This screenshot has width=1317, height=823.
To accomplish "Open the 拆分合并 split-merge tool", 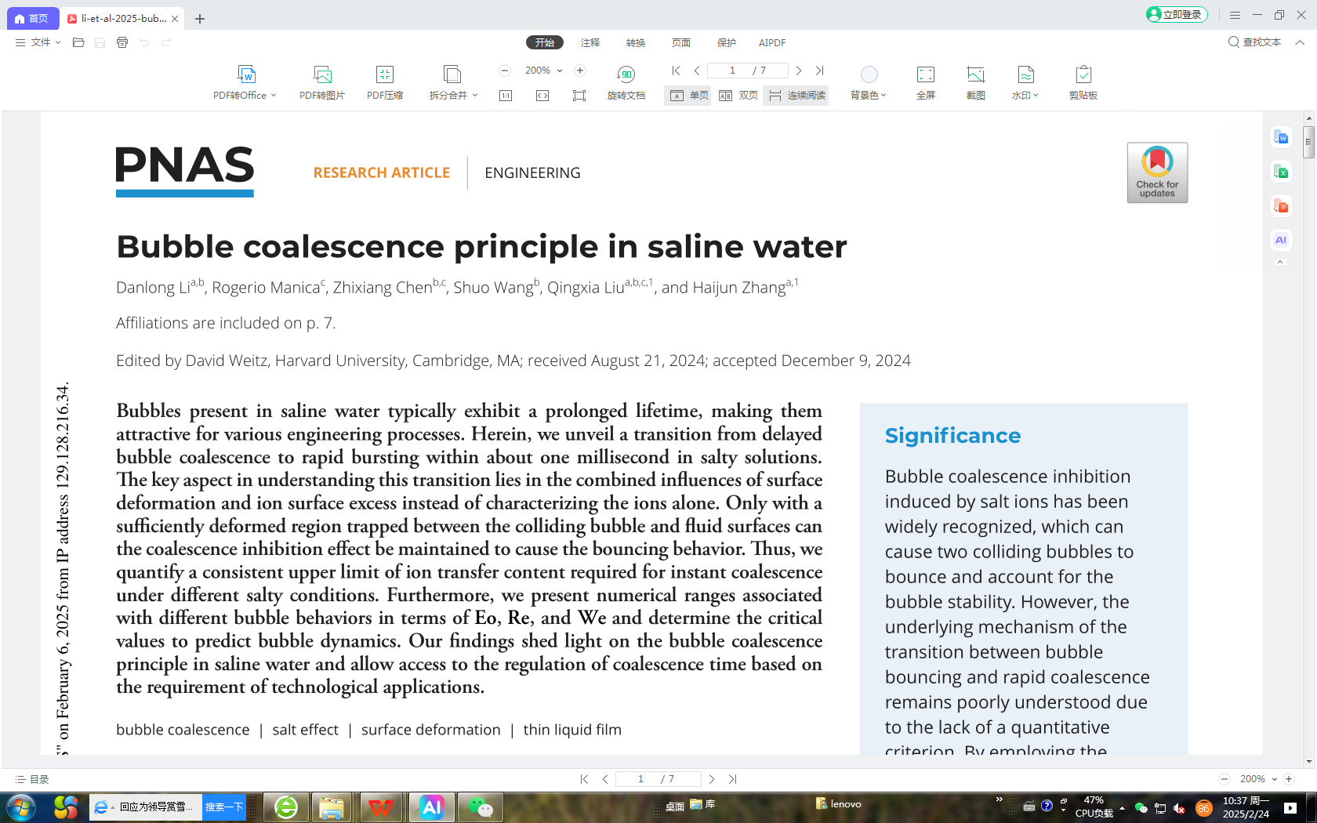I will tap(452, 82).
